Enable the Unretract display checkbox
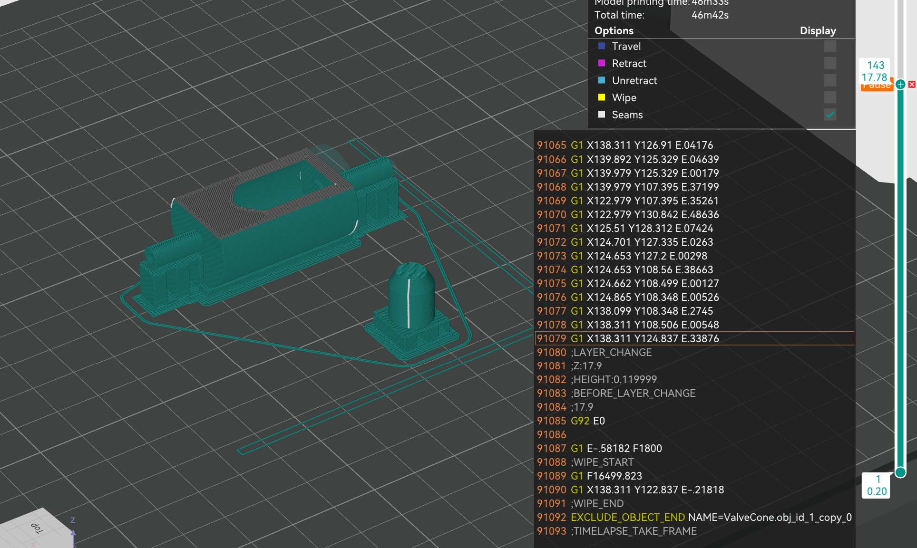This screenshot has width=917, height=548. [x=830, y=80]
